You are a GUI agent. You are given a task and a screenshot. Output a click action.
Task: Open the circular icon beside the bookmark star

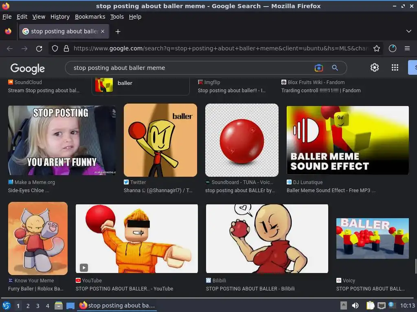click(392, 49)
